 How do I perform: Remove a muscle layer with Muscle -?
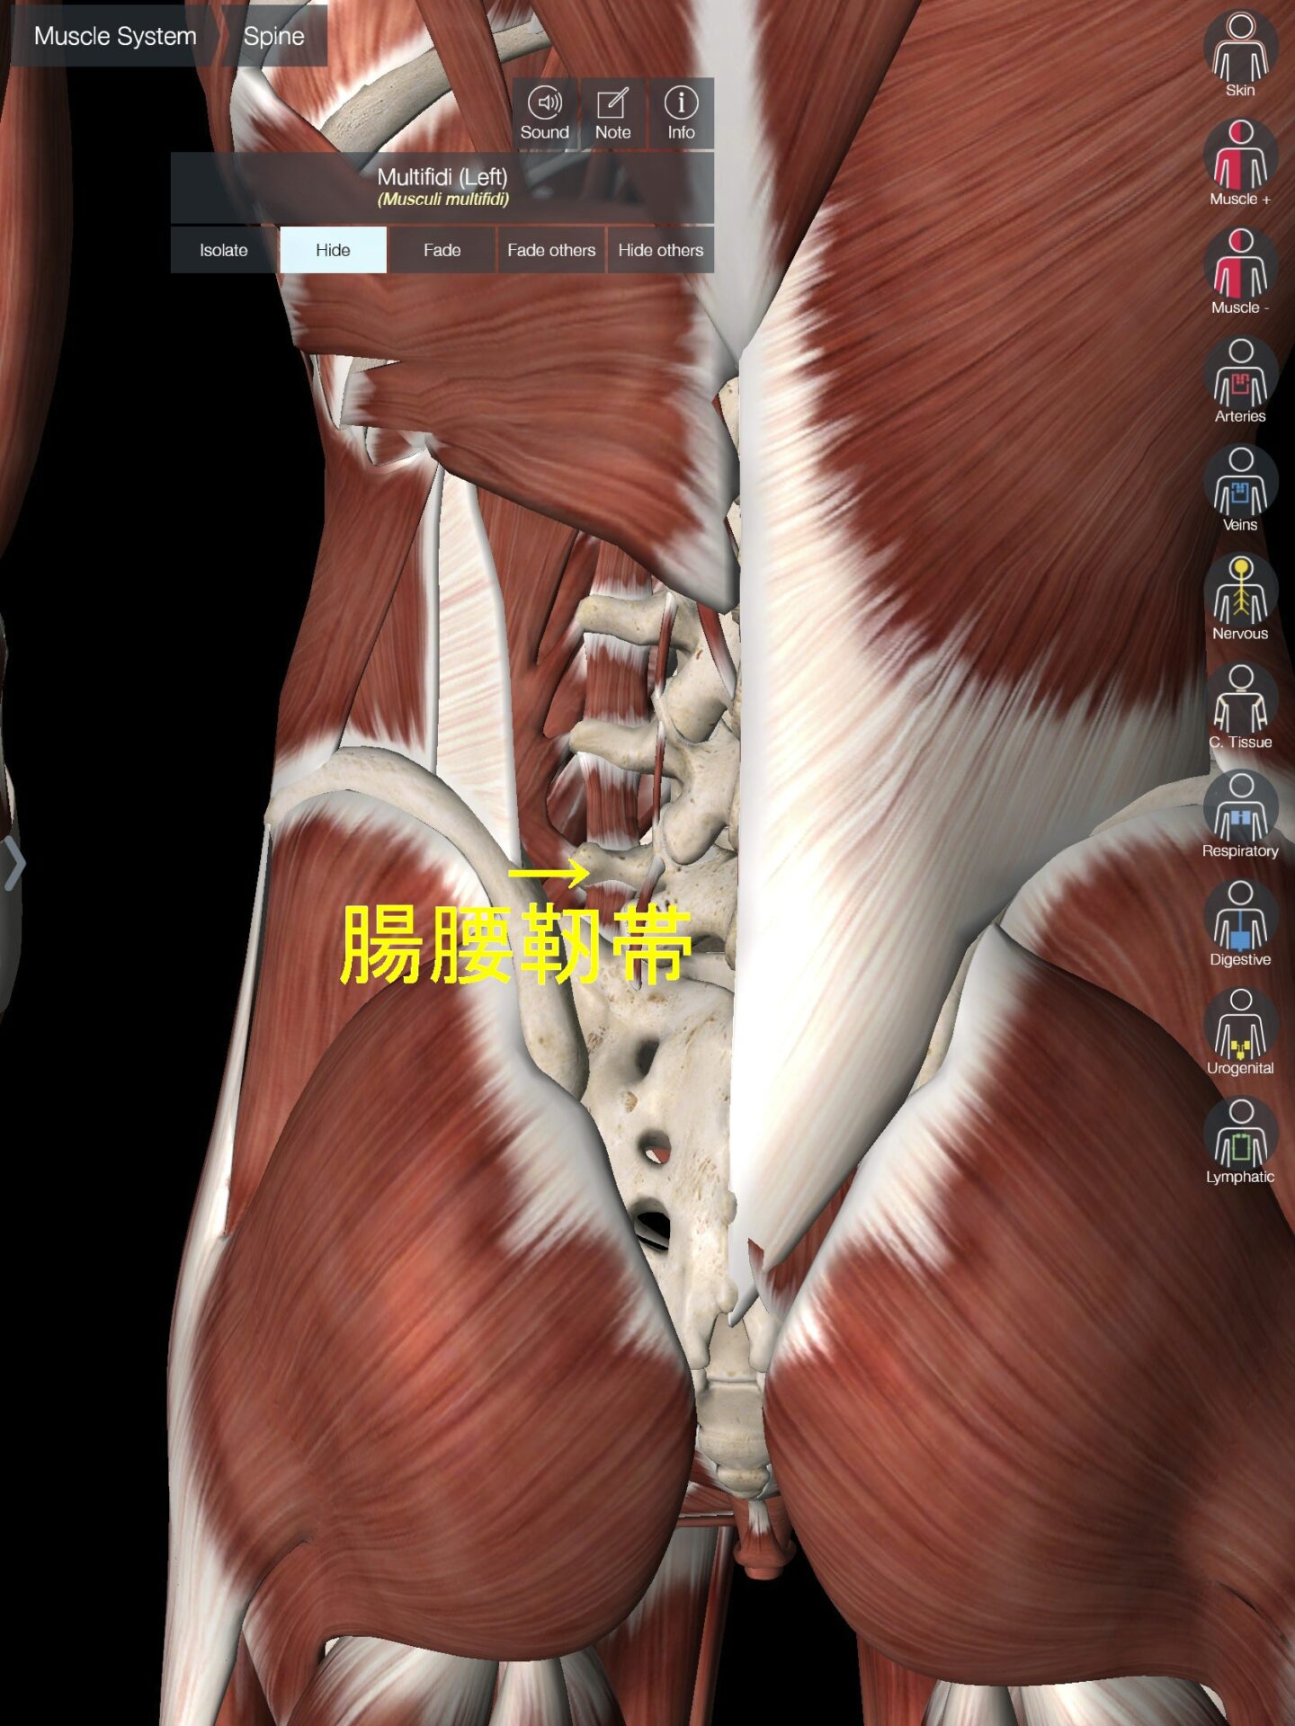tap(1240, 267)
